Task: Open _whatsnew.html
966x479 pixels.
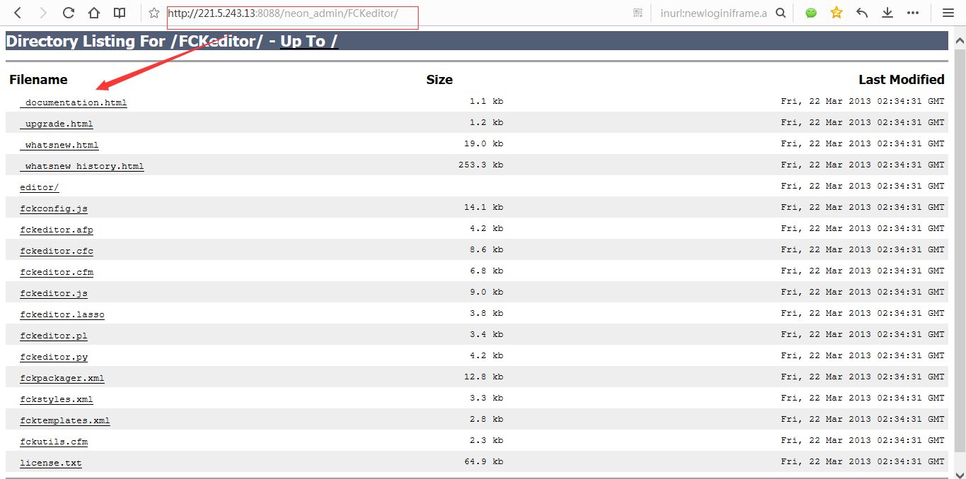Action: pos(59,145)
